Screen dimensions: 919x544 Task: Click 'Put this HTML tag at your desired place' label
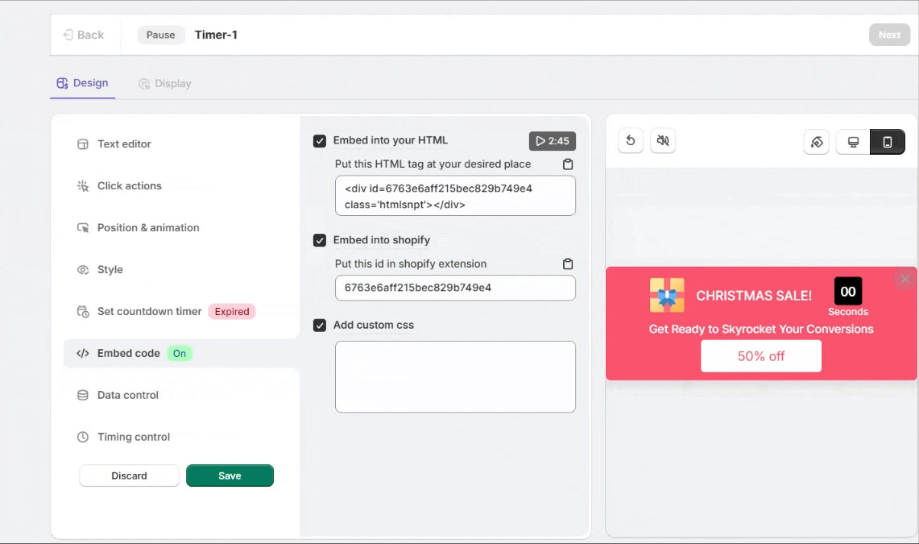point(433,164)
